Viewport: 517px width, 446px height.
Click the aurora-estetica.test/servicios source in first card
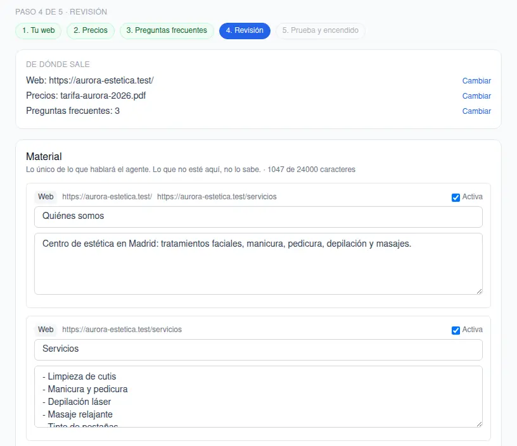pos(217,197)
